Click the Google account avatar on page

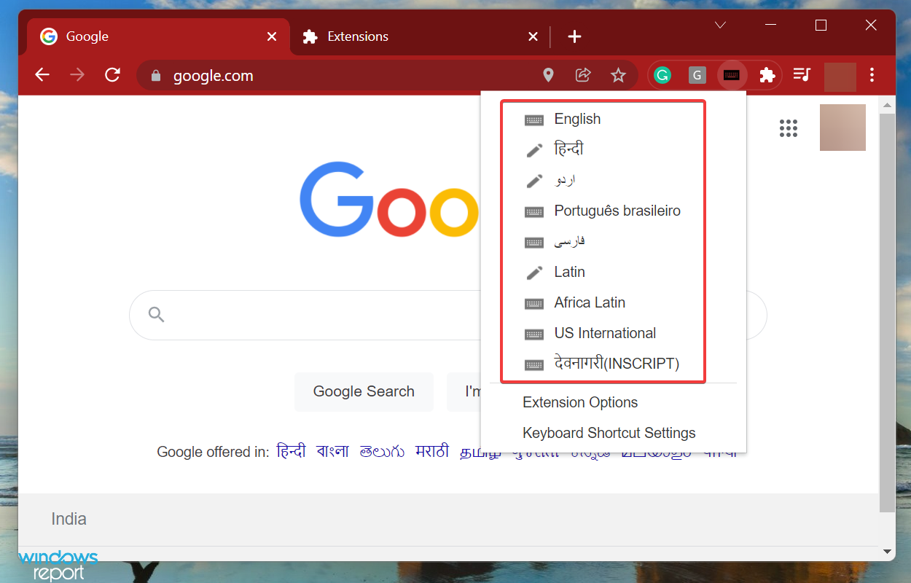(x=842, y=128)
